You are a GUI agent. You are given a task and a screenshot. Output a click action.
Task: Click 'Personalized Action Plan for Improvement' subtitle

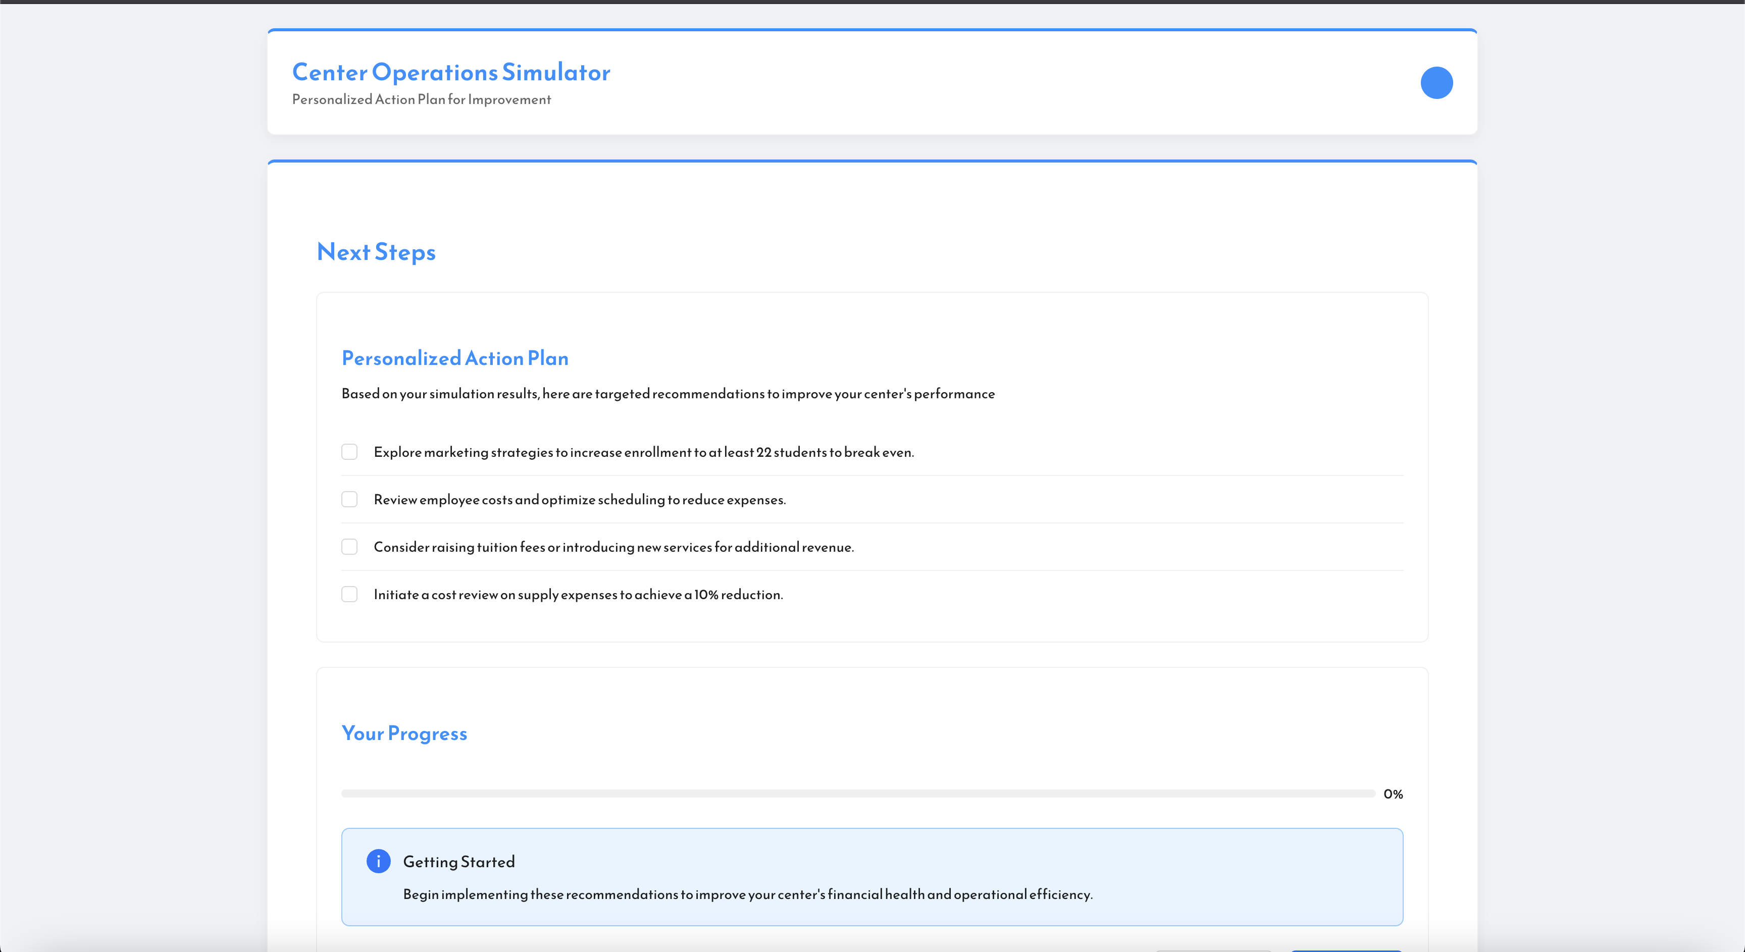point(421,99)
